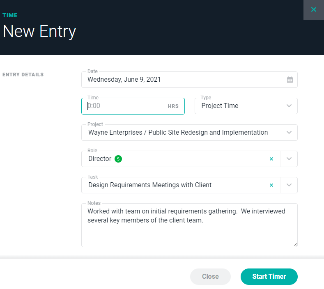Click the gray Close button
The height and width of the screenshot is (289, 324).
click(210, 277)
